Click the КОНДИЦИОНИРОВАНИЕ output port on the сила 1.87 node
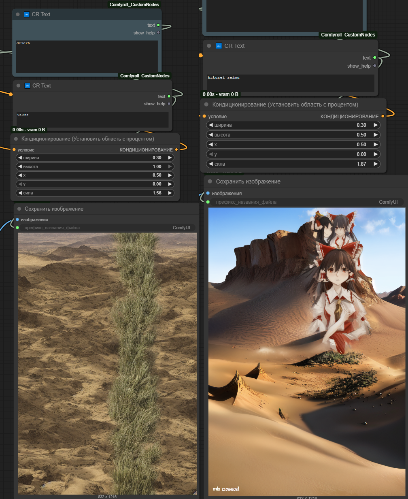 coord(382,116)
